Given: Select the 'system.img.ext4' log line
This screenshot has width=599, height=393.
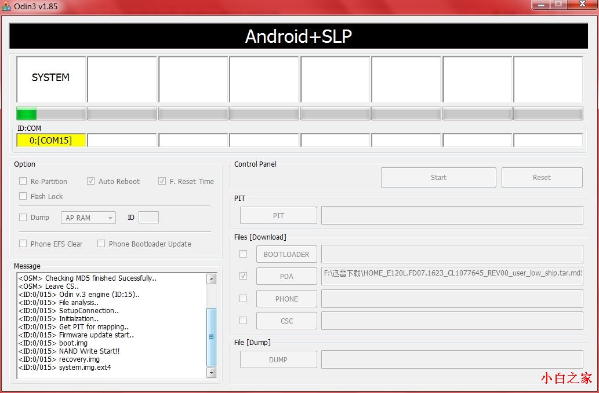Looking at the screenshot, I should click(64, 368).
